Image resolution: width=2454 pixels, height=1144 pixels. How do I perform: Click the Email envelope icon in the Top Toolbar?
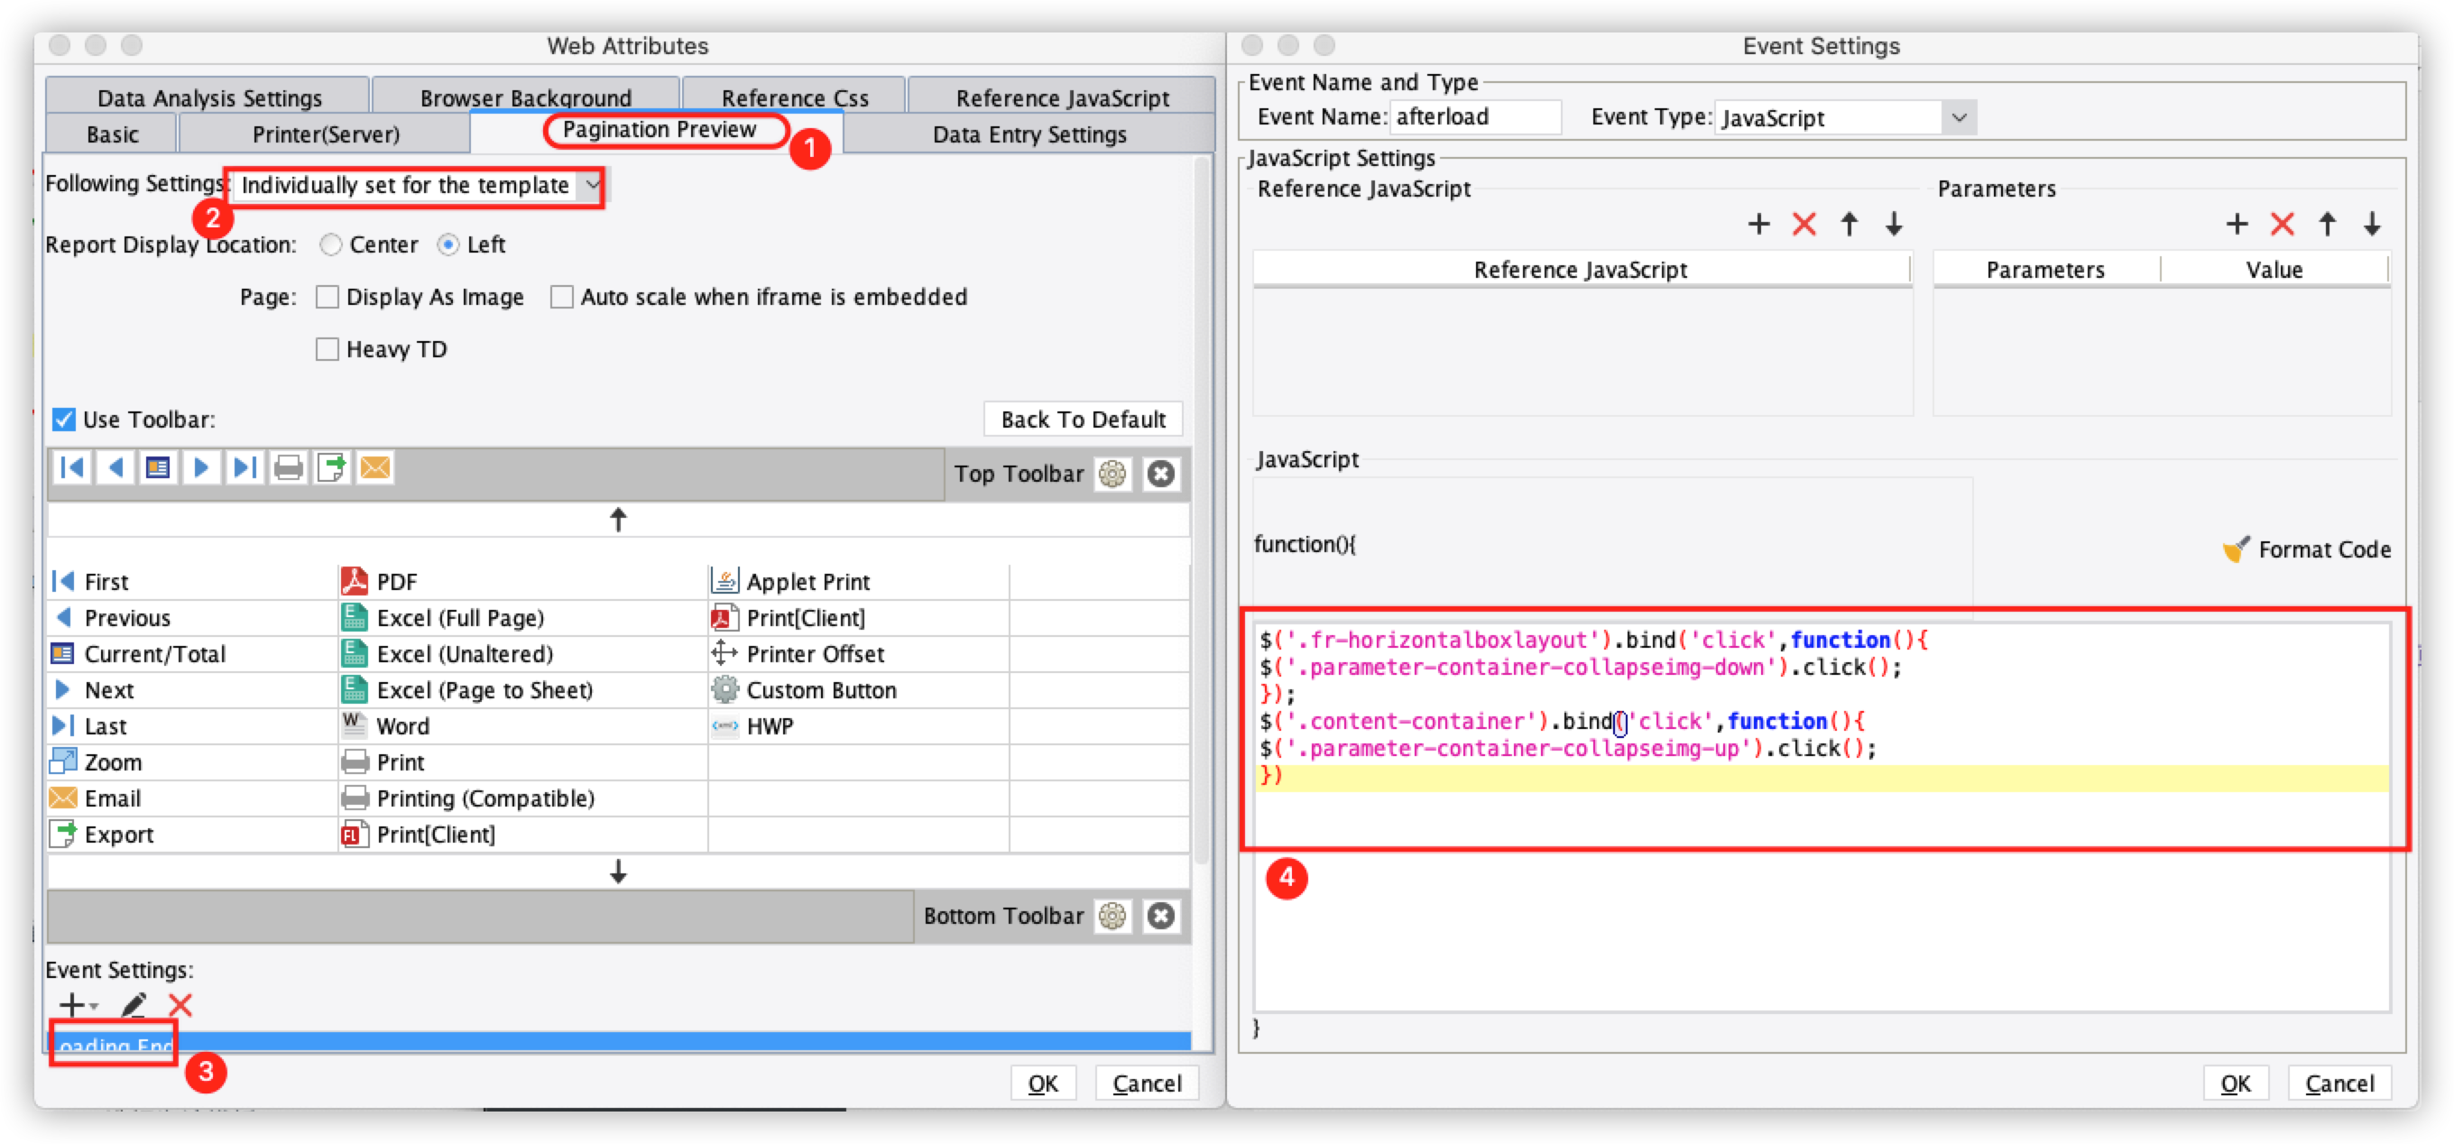coord(374,466)
